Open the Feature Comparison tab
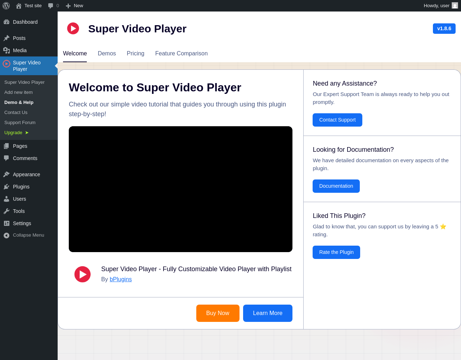461x360 pixels. point(182,54)
